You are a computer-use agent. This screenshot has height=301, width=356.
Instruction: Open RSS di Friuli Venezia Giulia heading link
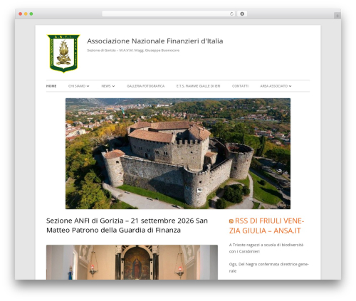click(x=267, y=226)
